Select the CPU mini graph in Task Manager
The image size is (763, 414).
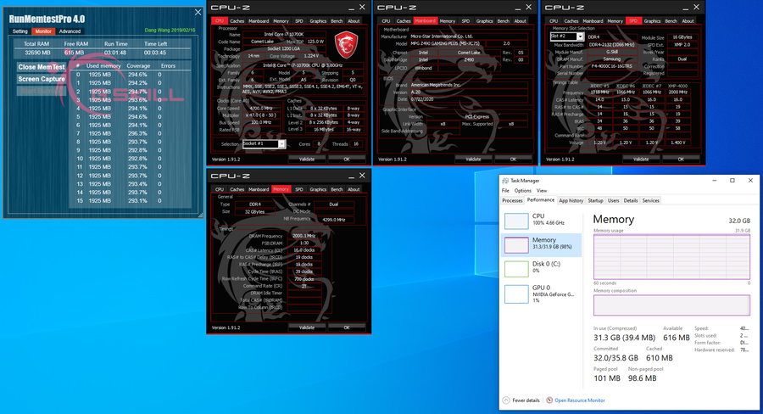[516, 221]
